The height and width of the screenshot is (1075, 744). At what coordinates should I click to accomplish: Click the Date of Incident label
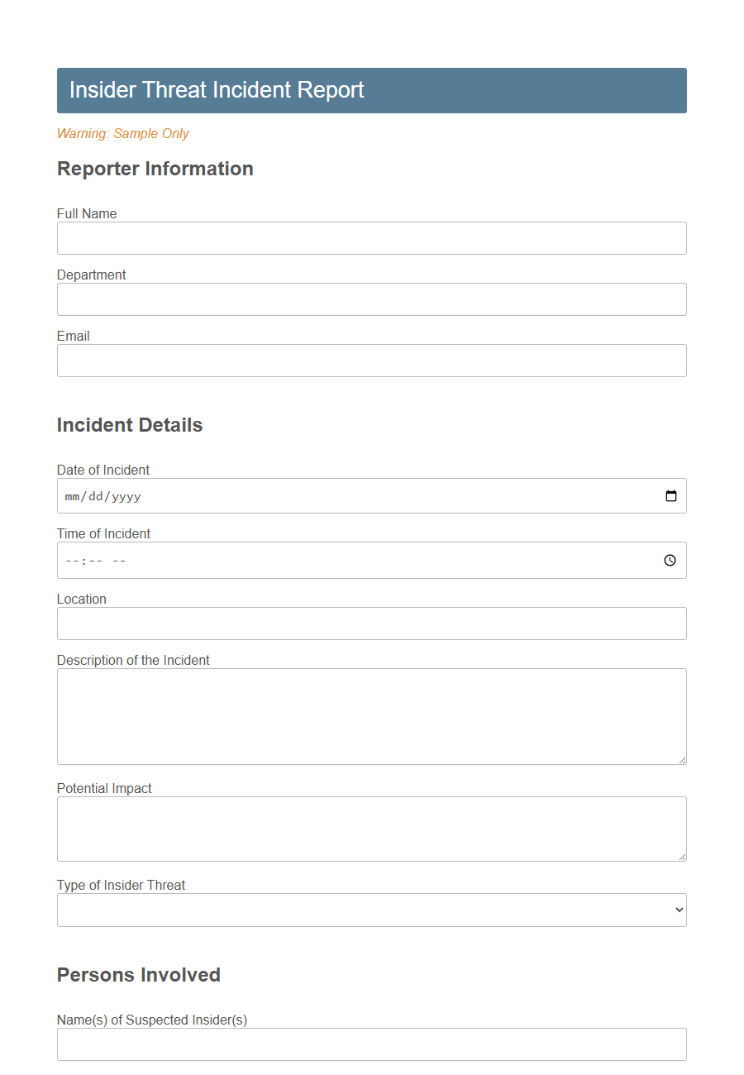pos(103,470)
